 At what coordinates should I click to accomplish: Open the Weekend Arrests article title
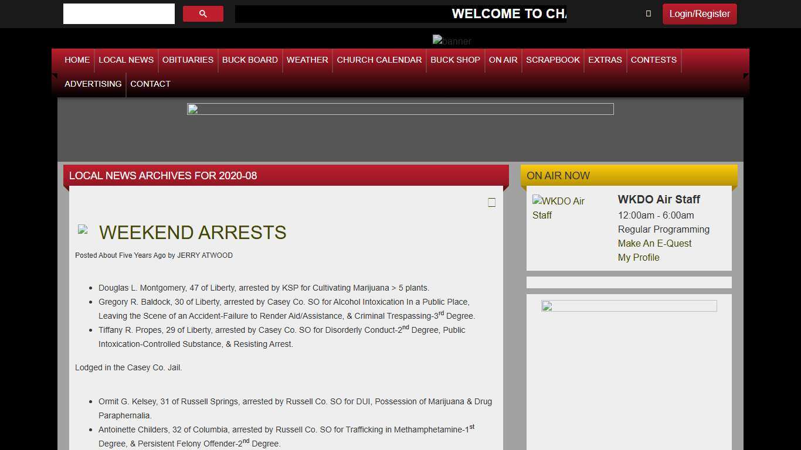tap(192, 233)
